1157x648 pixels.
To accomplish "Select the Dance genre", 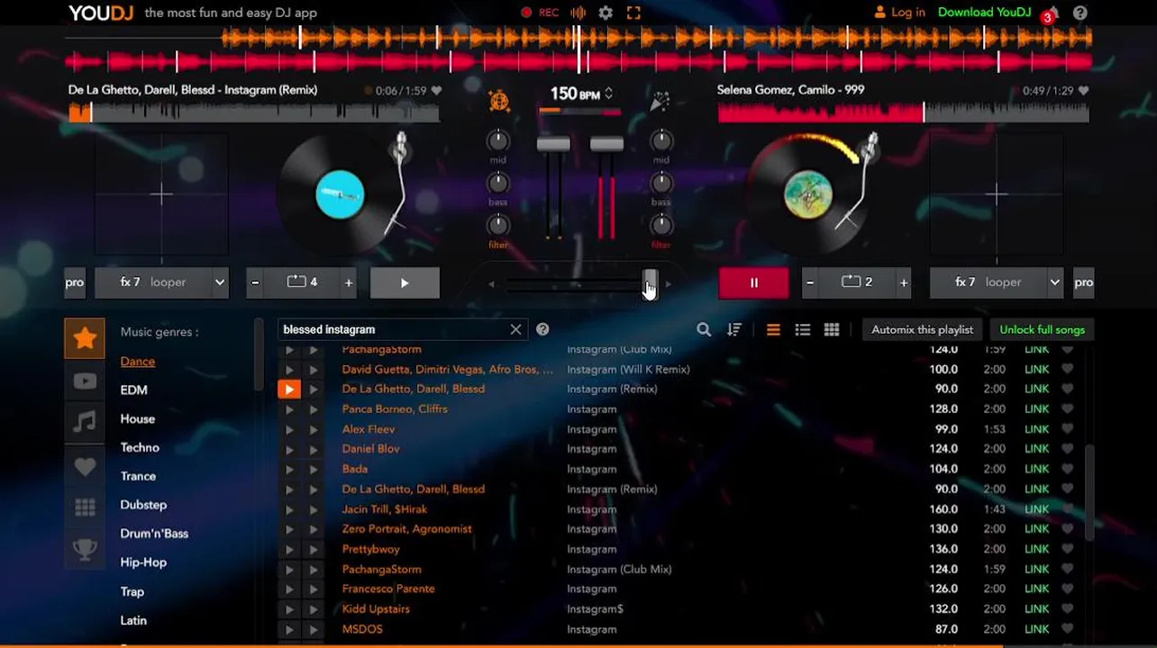I will click(138, 361).
